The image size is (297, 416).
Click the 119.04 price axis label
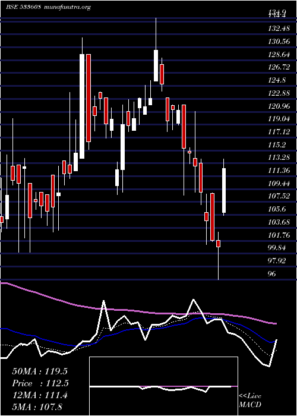279,119
